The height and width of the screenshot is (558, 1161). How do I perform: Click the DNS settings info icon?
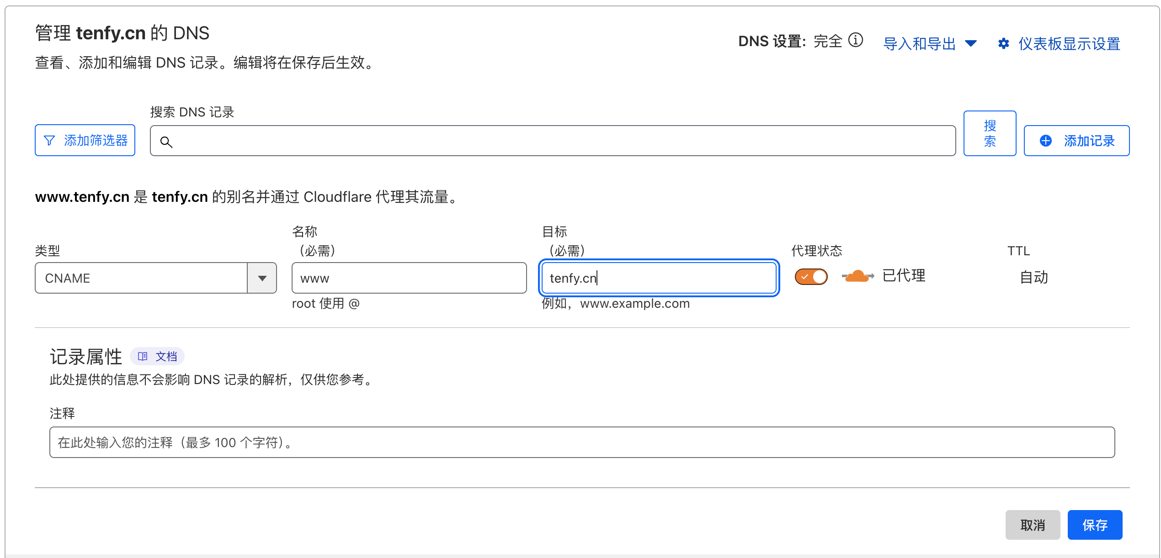click(x=855, y=40)
